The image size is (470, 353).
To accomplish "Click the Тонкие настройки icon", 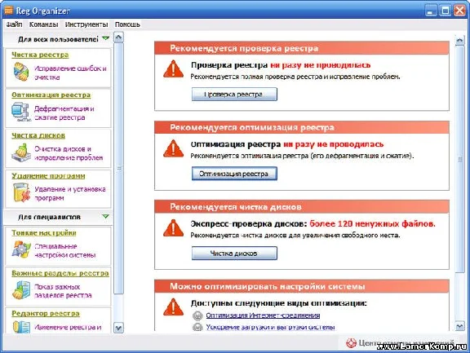I will [21, 249].
